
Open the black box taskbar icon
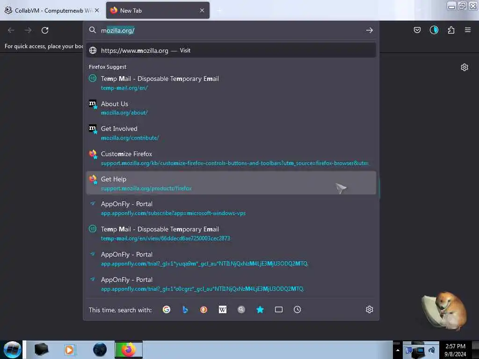(41, 350)
